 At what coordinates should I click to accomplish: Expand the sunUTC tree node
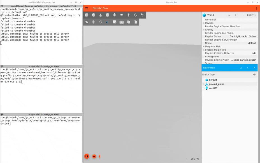[x=204, y=88]
